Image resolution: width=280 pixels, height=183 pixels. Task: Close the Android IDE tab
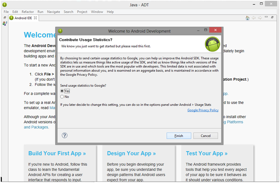point(35,18)
